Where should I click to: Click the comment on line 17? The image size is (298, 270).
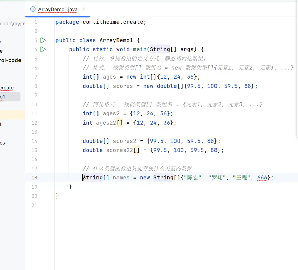[x=138, y=168]
